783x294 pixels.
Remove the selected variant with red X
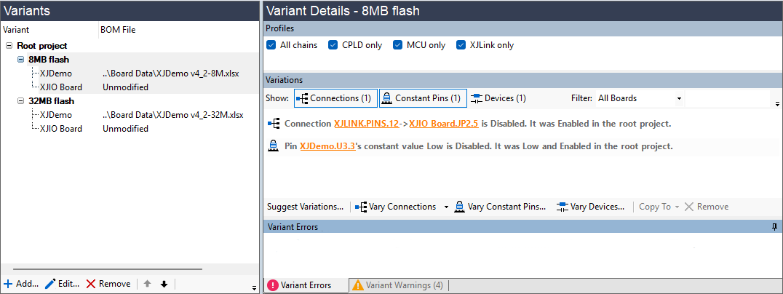click(91, 284)
